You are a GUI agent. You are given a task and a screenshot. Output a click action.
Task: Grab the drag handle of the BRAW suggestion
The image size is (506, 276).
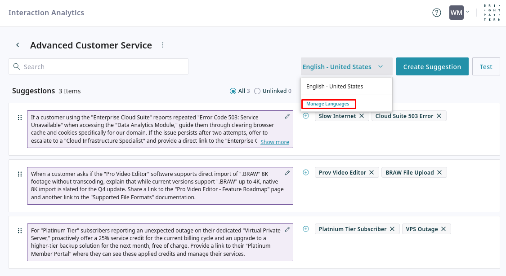tap(20, 174)
